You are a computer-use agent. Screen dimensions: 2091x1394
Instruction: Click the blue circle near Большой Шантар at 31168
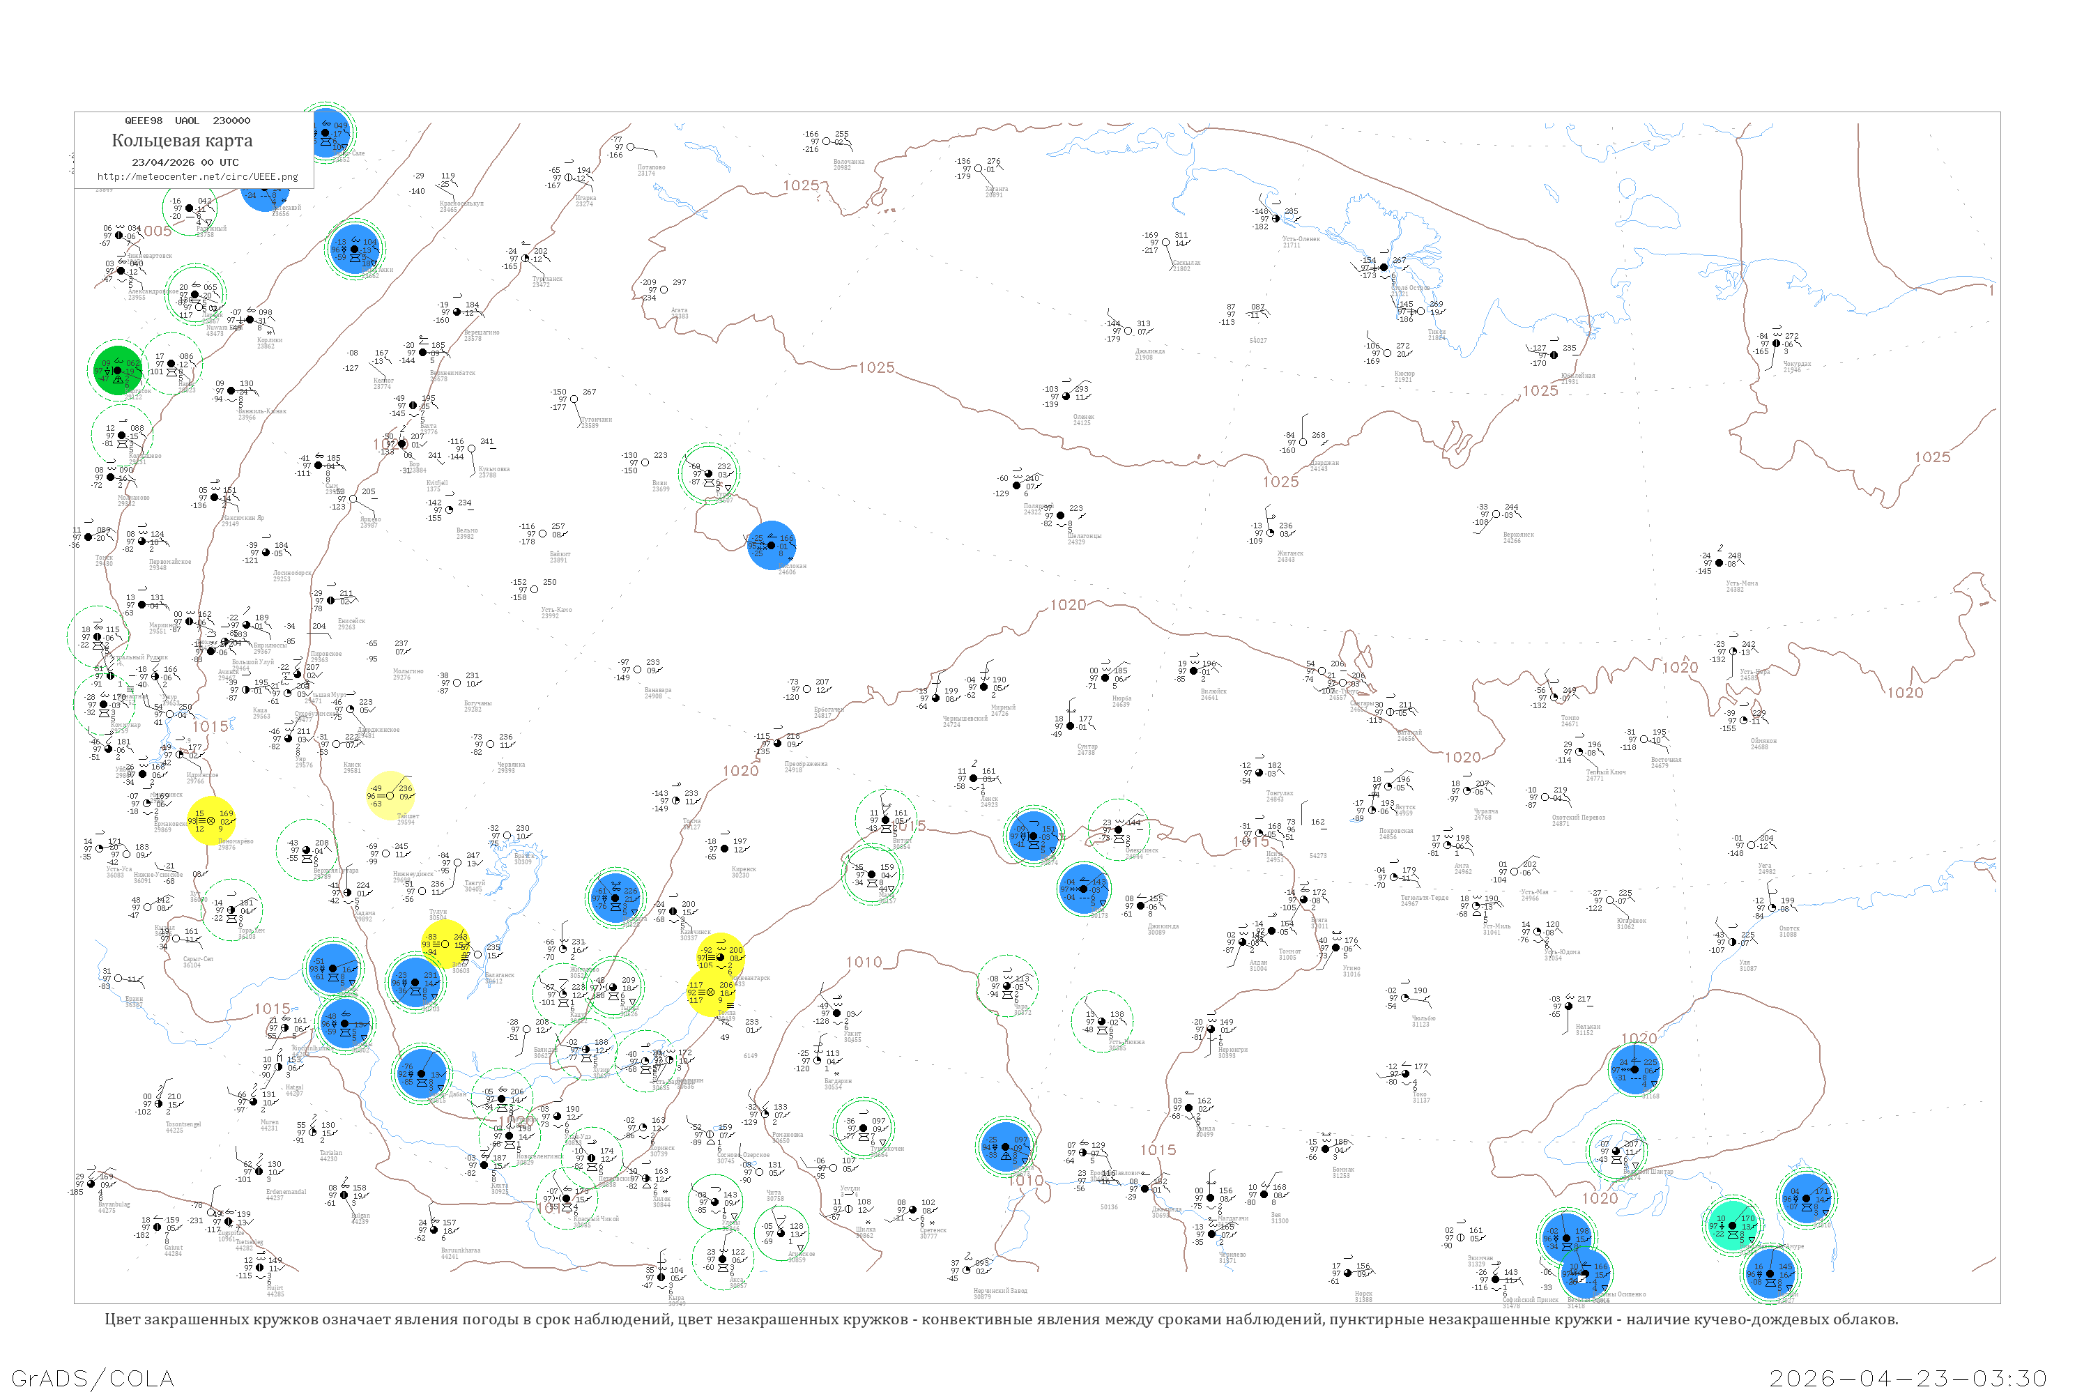tap(1634, 1069)
